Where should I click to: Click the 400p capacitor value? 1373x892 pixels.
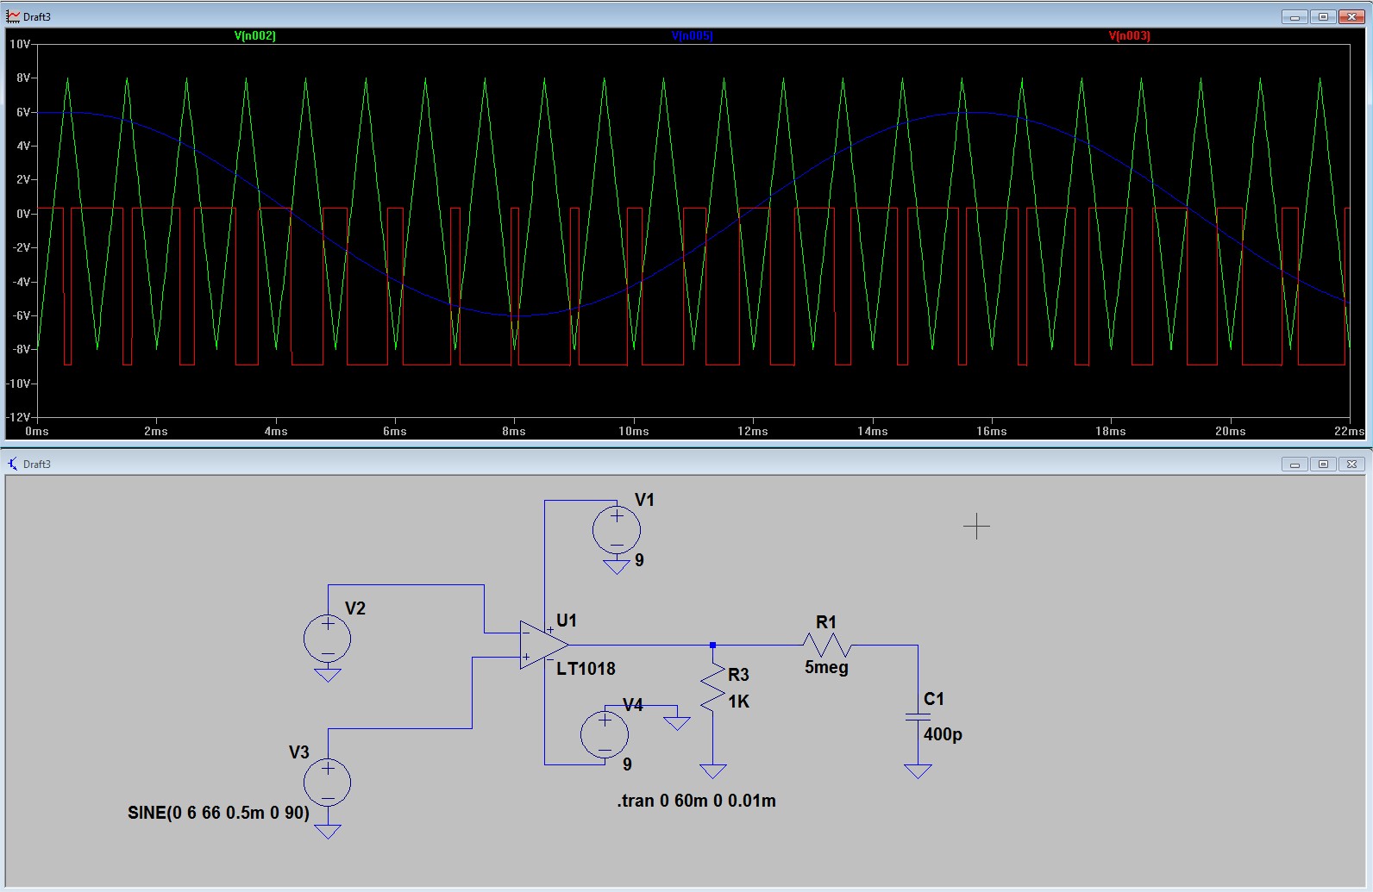tap(943, 734)
